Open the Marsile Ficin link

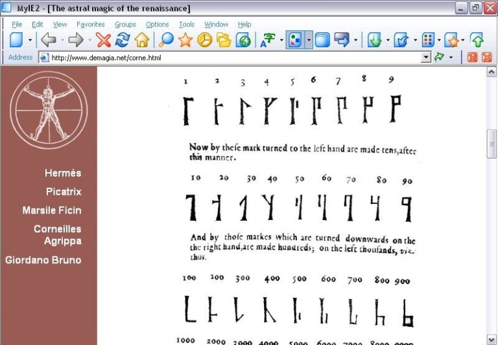point(52,210)
